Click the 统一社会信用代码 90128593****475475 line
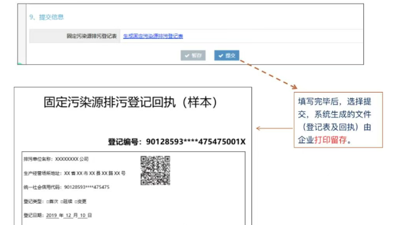Viewport: 402px width, 225px height. pos(66,187)
